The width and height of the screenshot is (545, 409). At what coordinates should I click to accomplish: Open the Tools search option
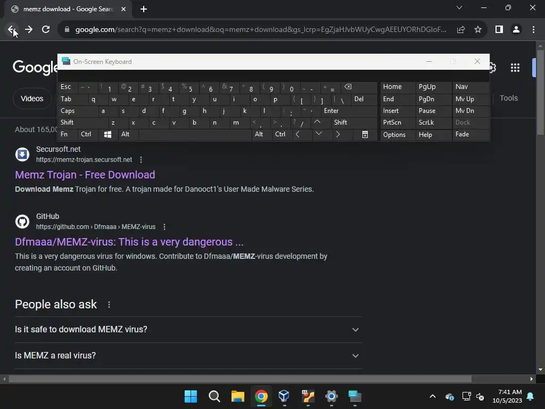click(508, 98)
